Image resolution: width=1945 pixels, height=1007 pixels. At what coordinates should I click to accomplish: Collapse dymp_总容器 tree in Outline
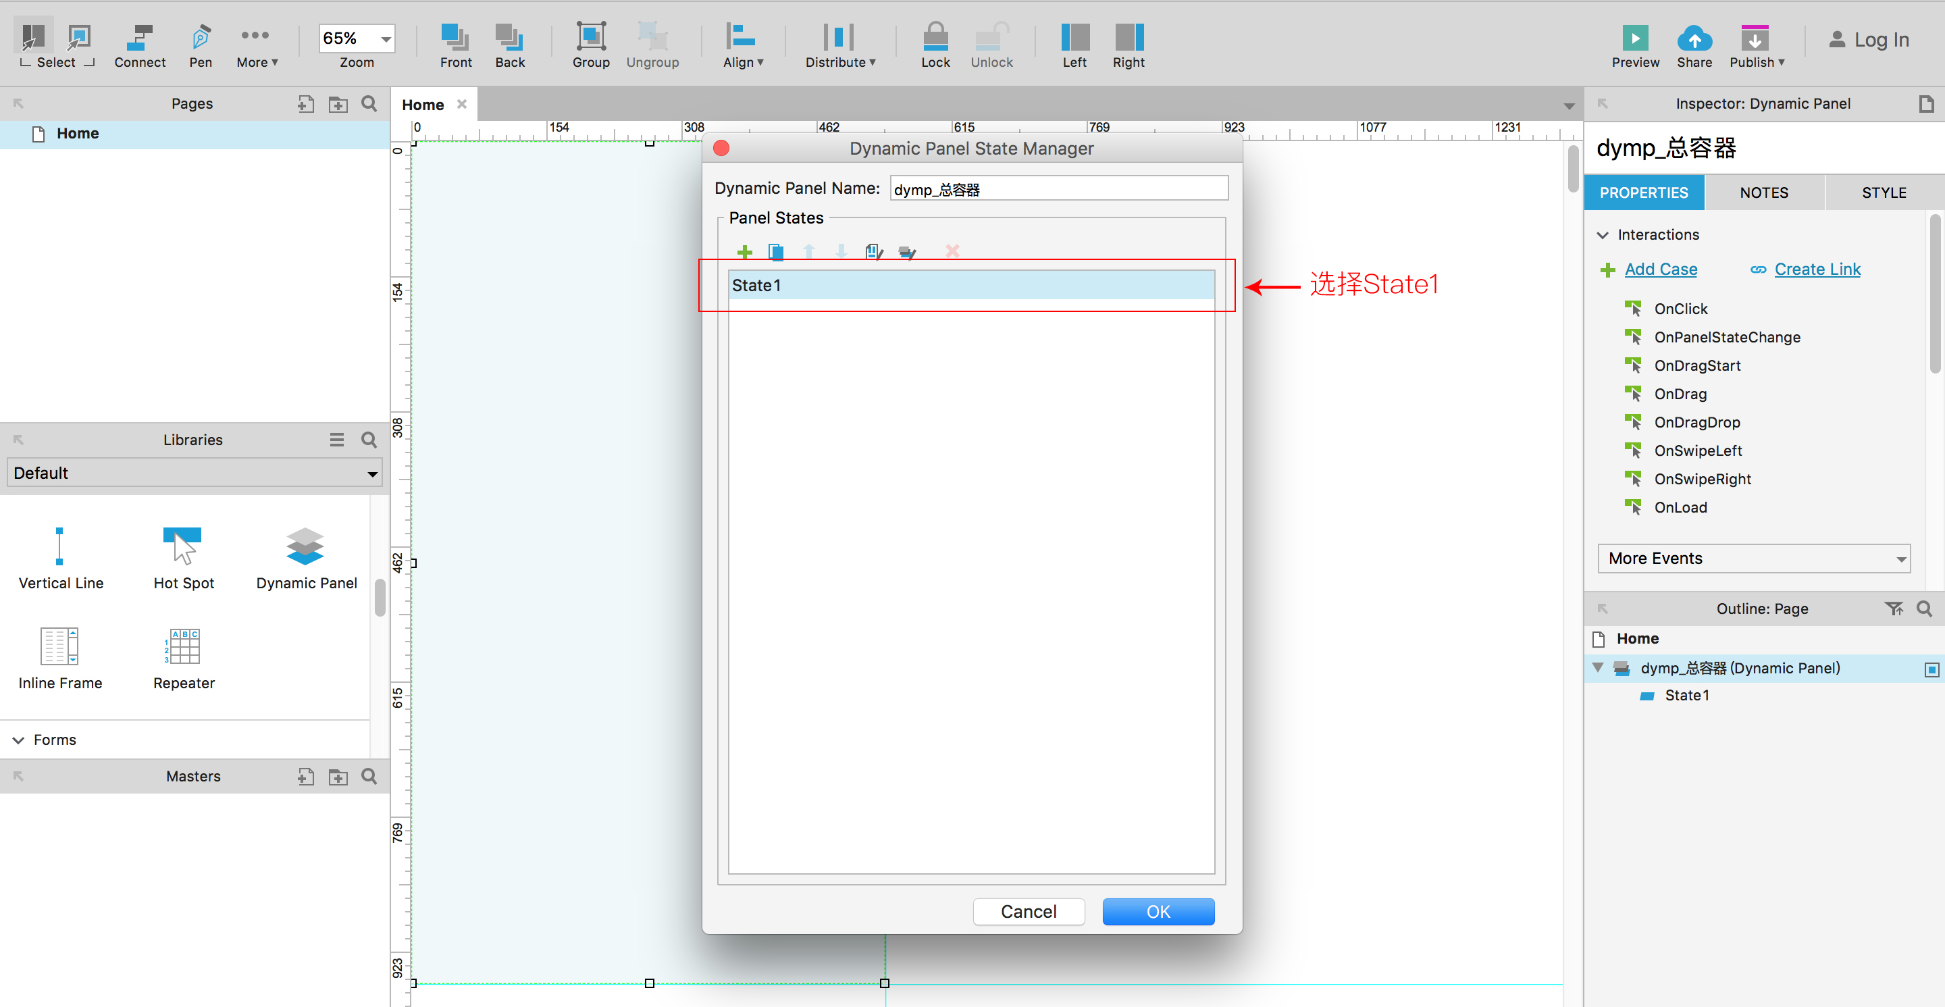[x=1598, y=668]
